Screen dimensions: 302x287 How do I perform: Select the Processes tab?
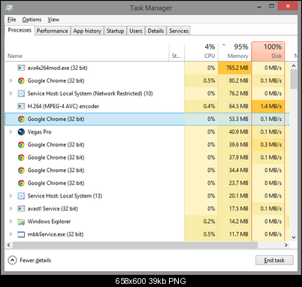pos(20,30)
